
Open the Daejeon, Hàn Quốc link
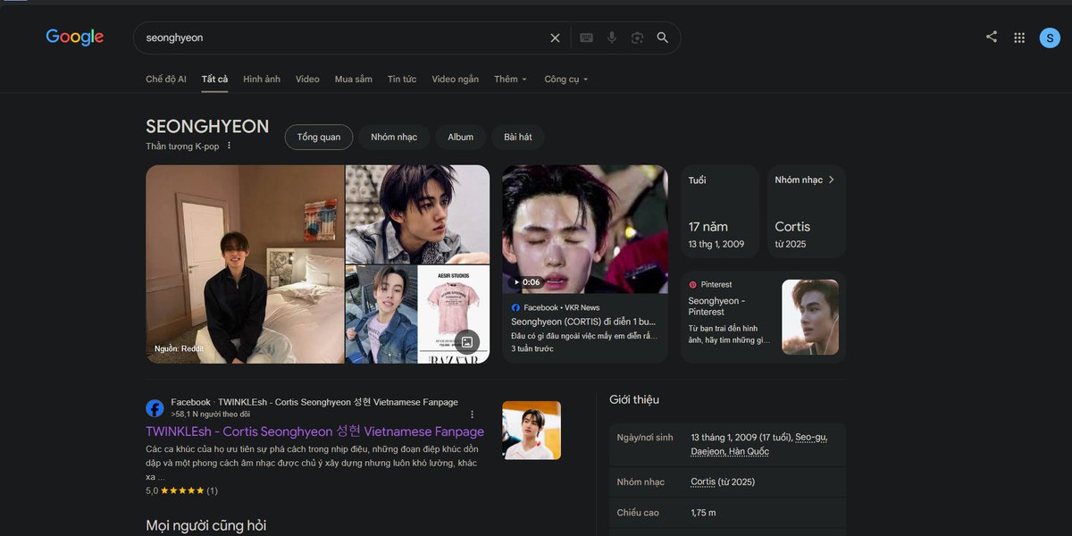[730, 451]
